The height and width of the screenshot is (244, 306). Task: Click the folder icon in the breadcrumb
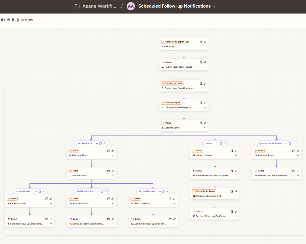point(77,6)
